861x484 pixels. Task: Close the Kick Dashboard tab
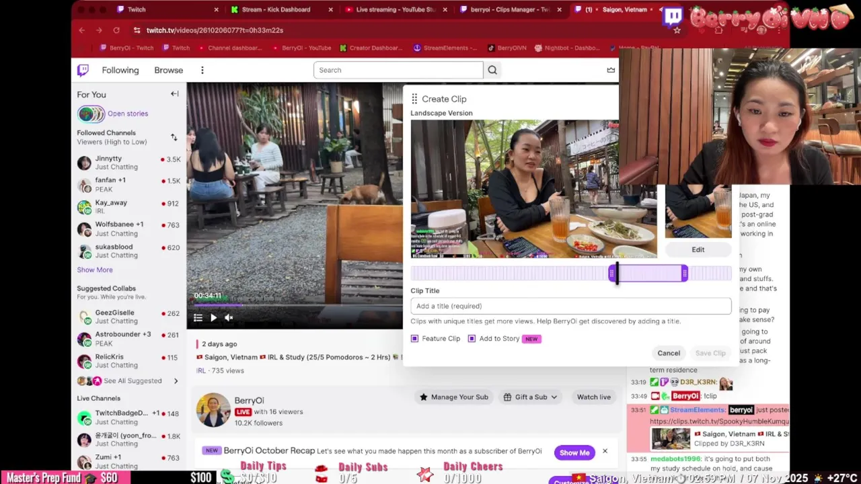pyautogui.click(x=330, y=9)
